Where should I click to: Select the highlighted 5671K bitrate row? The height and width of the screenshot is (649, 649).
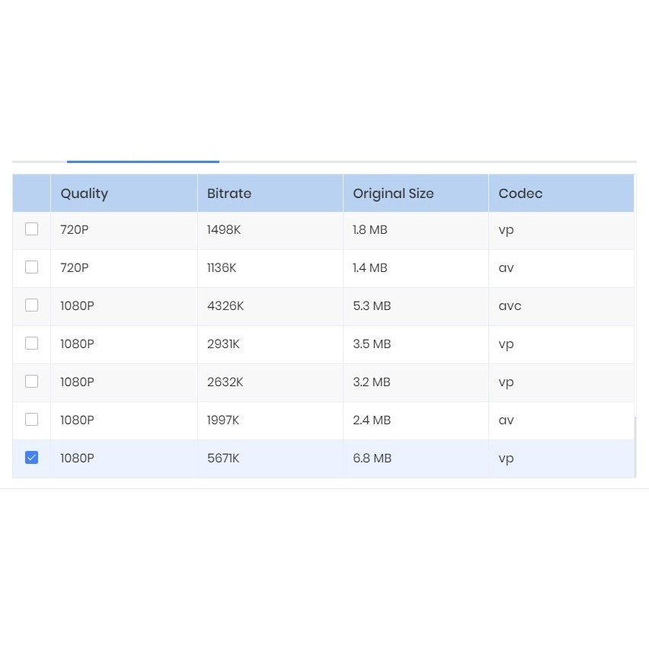pos(223,458)
